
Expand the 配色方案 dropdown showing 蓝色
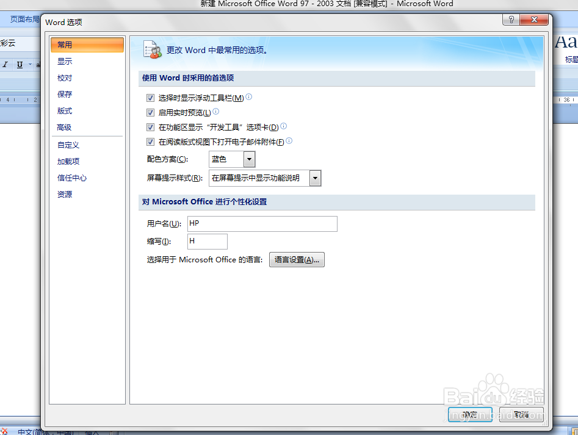249,159
